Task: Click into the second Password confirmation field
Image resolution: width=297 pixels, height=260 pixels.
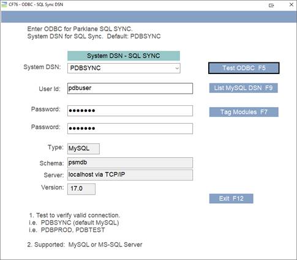Action: click(x=130, y=128)
